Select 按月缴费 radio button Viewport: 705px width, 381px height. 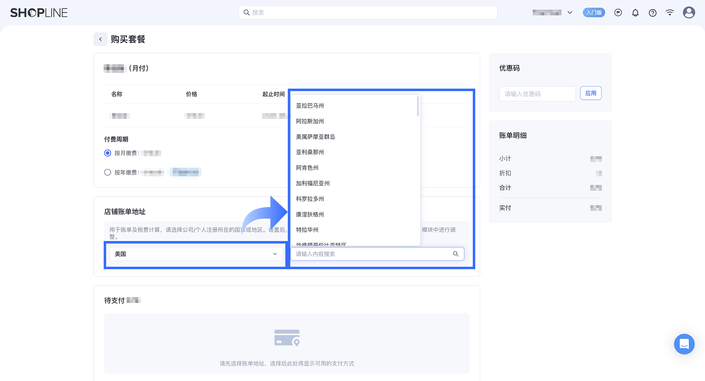point(108,153)
